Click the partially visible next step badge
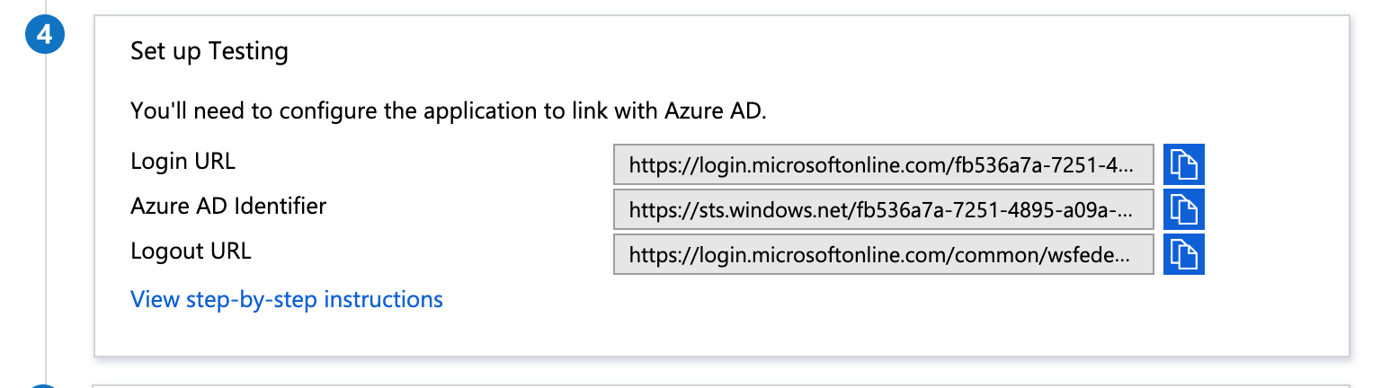1381x388 pixels. click(45, 384)
